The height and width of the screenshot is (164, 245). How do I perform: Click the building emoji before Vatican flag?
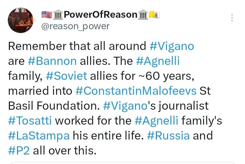click(144, 15)
